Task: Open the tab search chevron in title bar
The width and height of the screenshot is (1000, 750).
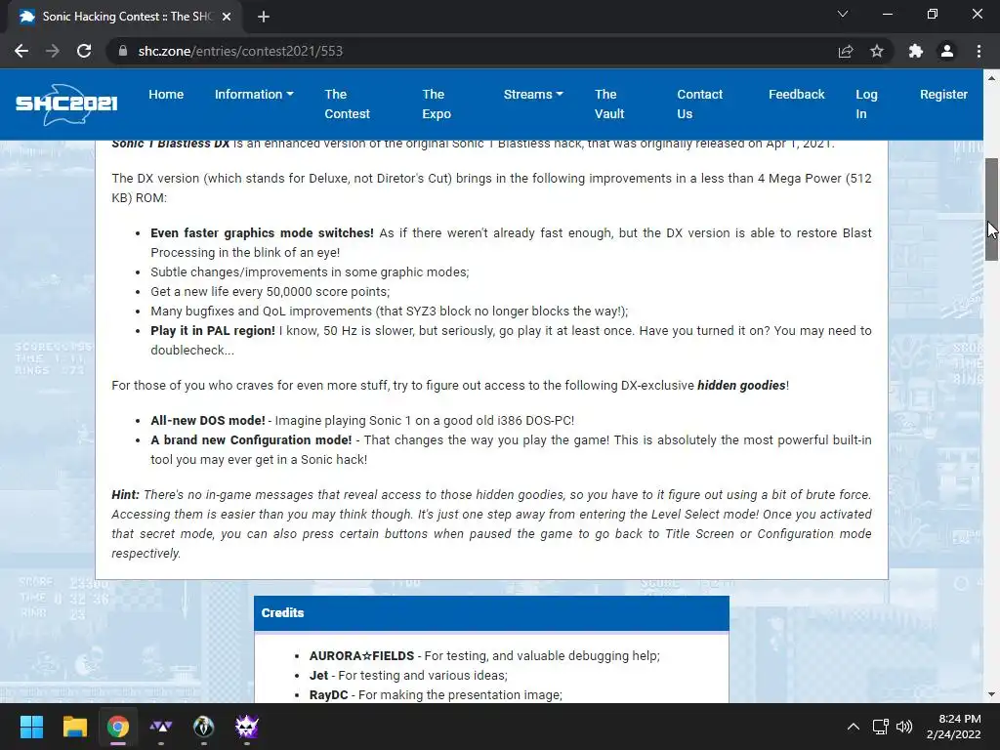Action: click(x=843, y=14)
